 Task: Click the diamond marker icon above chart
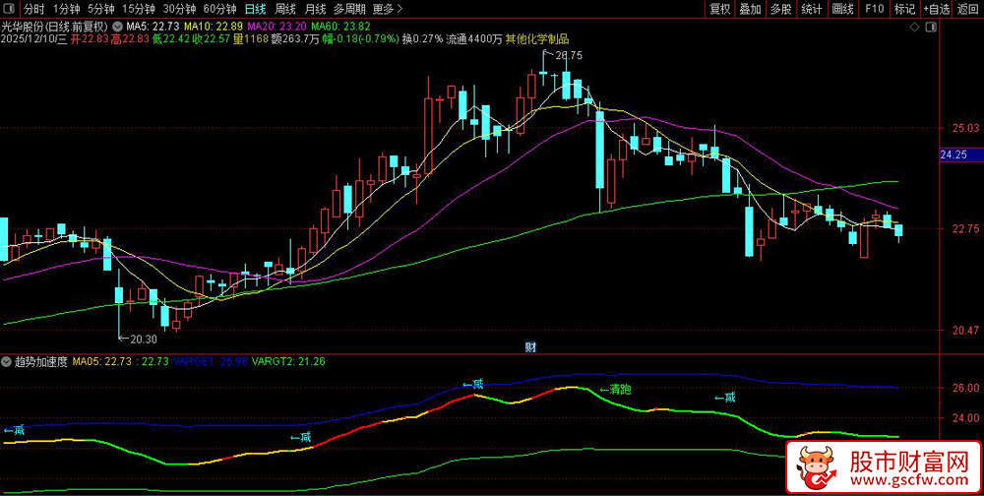pyautogui.click(x=914, y=28)
